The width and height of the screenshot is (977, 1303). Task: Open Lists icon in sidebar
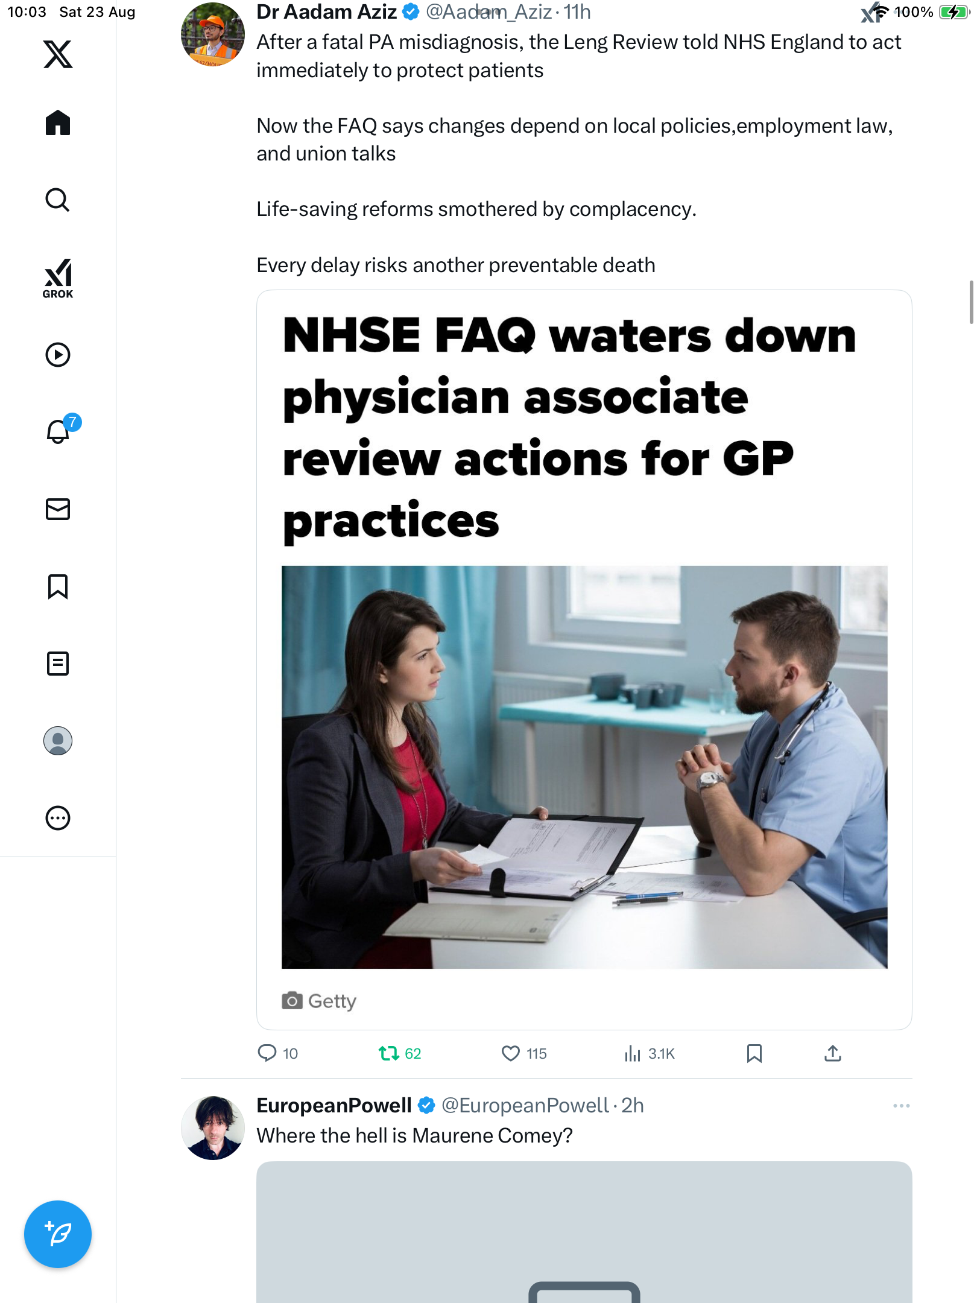pos(58,664)
